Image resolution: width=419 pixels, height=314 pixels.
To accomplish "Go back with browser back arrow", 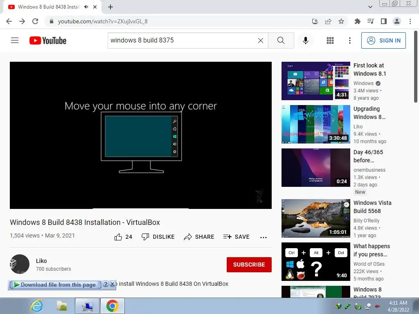I will click(9, 21).
